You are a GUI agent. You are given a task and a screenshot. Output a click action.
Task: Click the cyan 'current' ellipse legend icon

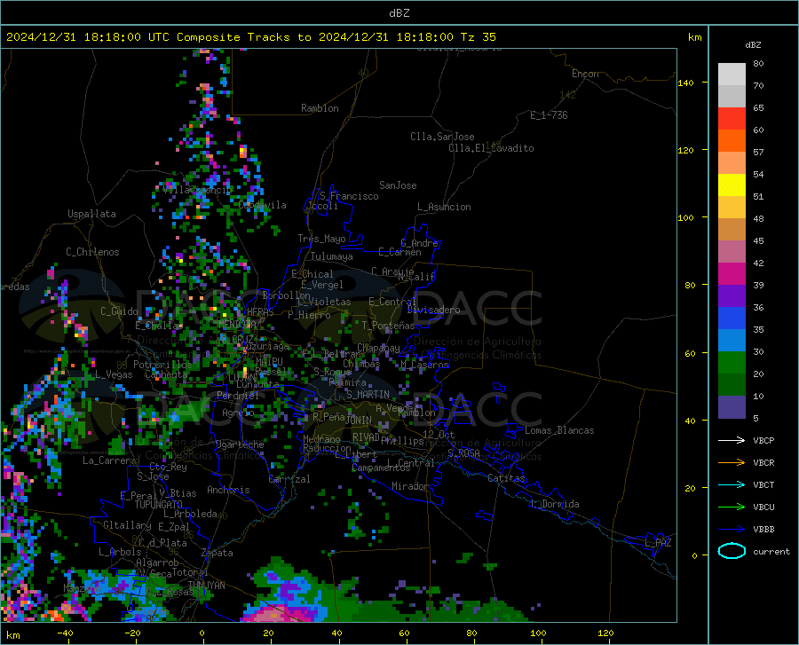pos(732,551)
